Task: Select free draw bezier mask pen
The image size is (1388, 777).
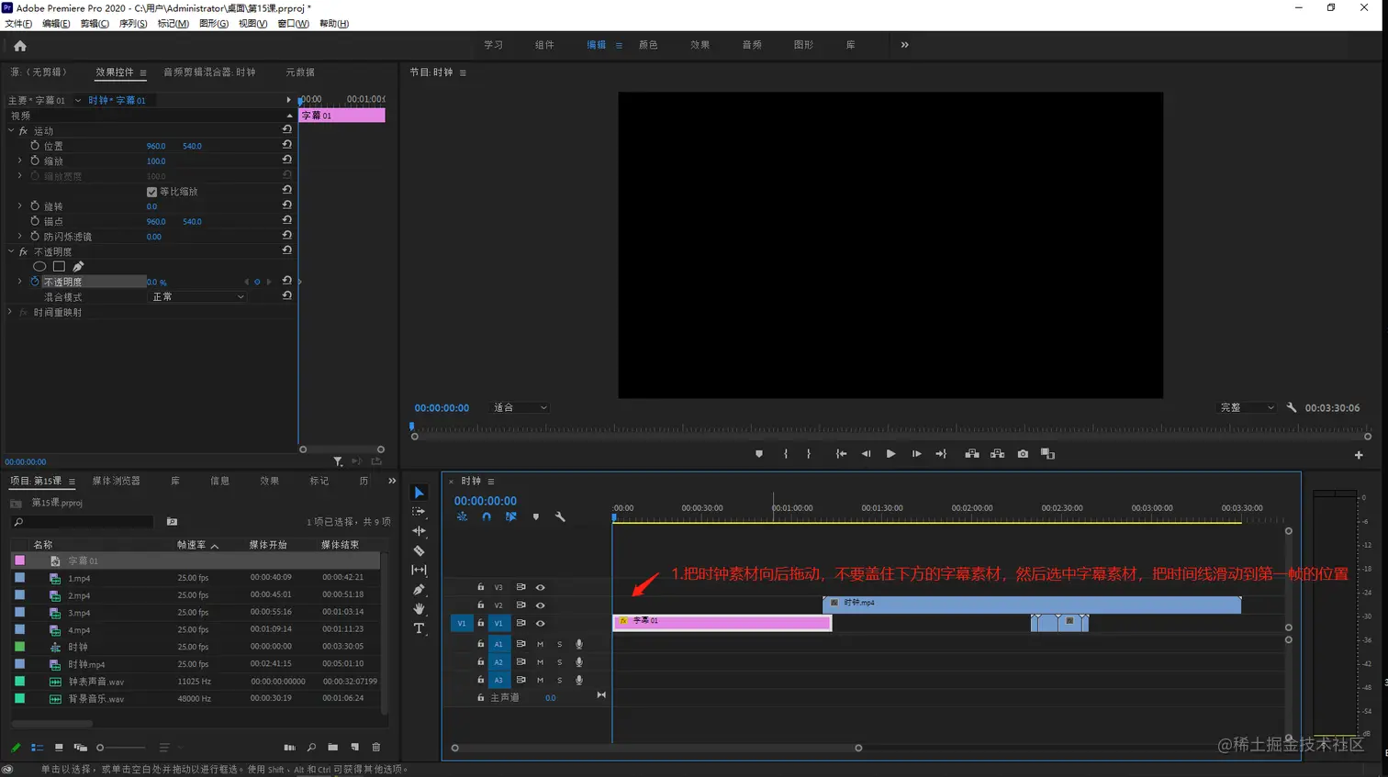Action: coord(78,267)
